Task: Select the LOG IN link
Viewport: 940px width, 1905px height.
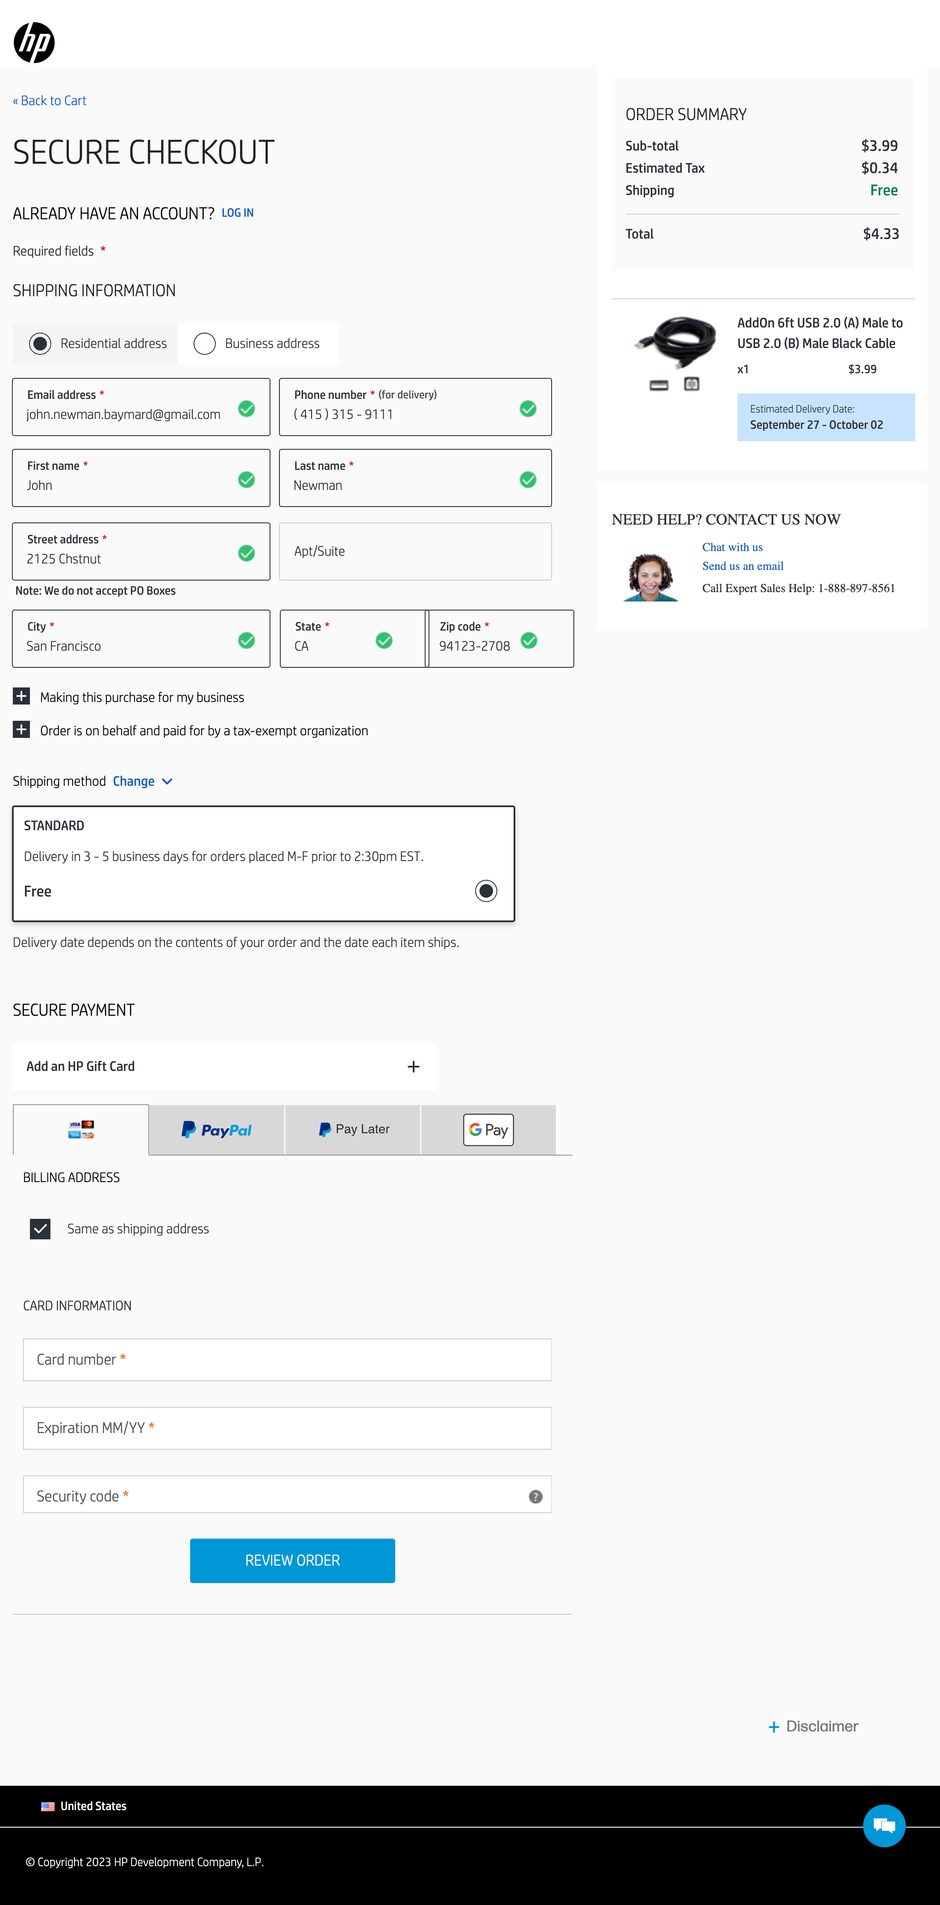Action: pos(237,213)
